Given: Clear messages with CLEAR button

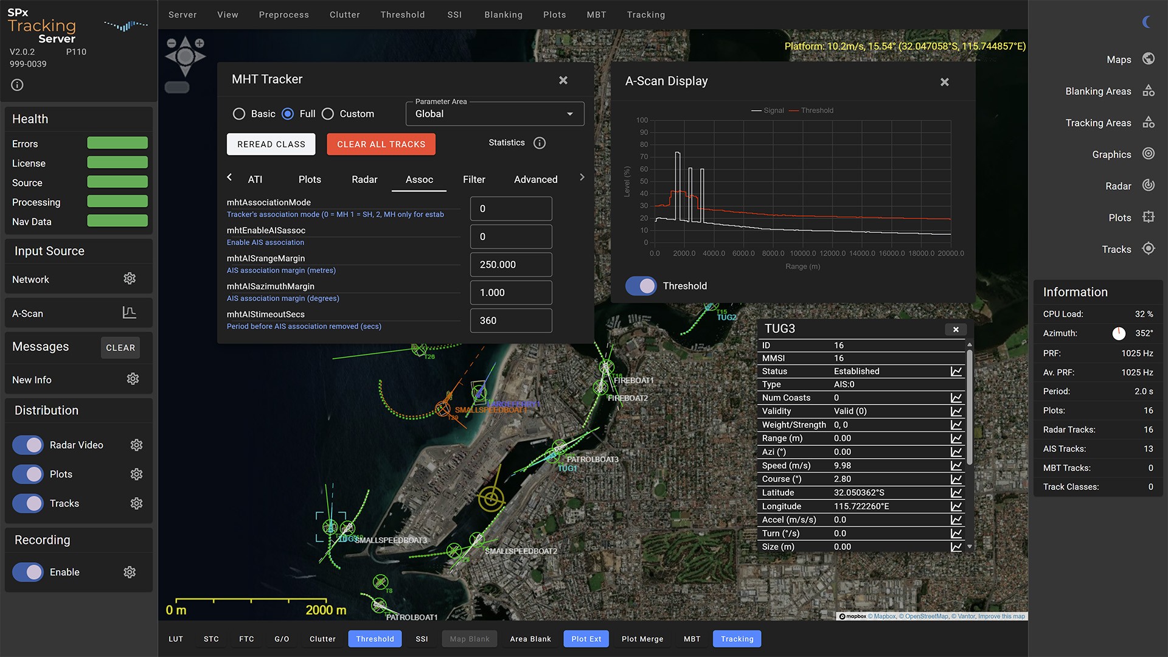Looking at the screenshot, I should (120, 348).
